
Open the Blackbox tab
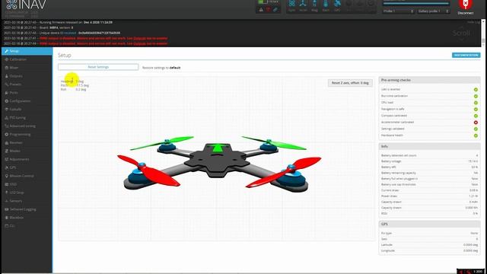coord(27,218)
